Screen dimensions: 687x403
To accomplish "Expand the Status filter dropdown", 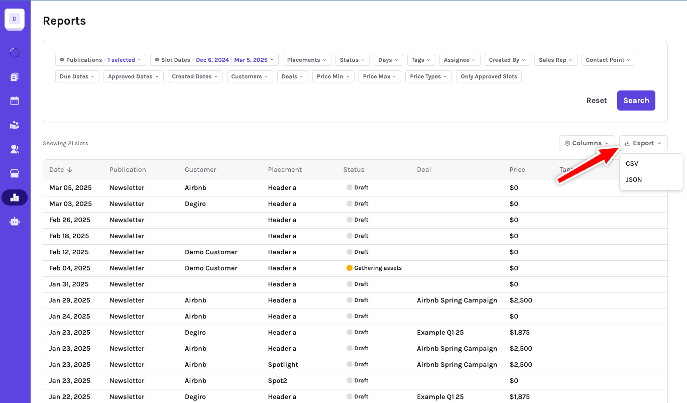I will (352, 60).
